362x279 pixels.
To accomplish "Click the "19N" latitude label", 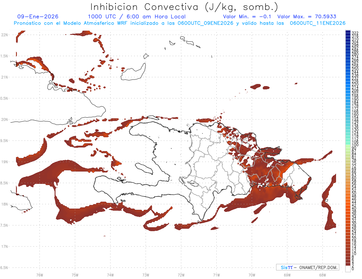I will 5,162.
